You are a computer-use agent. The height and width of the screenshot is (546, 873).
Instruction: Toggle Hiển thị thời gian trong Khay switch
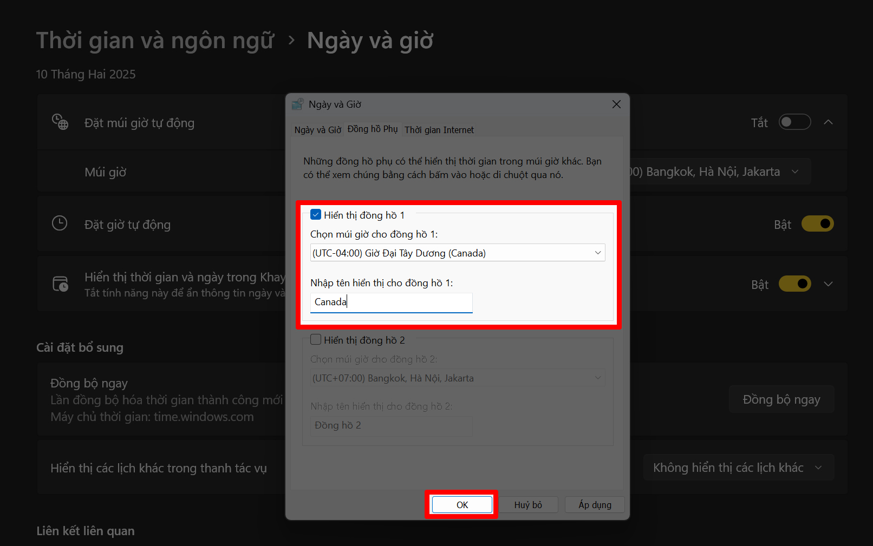794,284
